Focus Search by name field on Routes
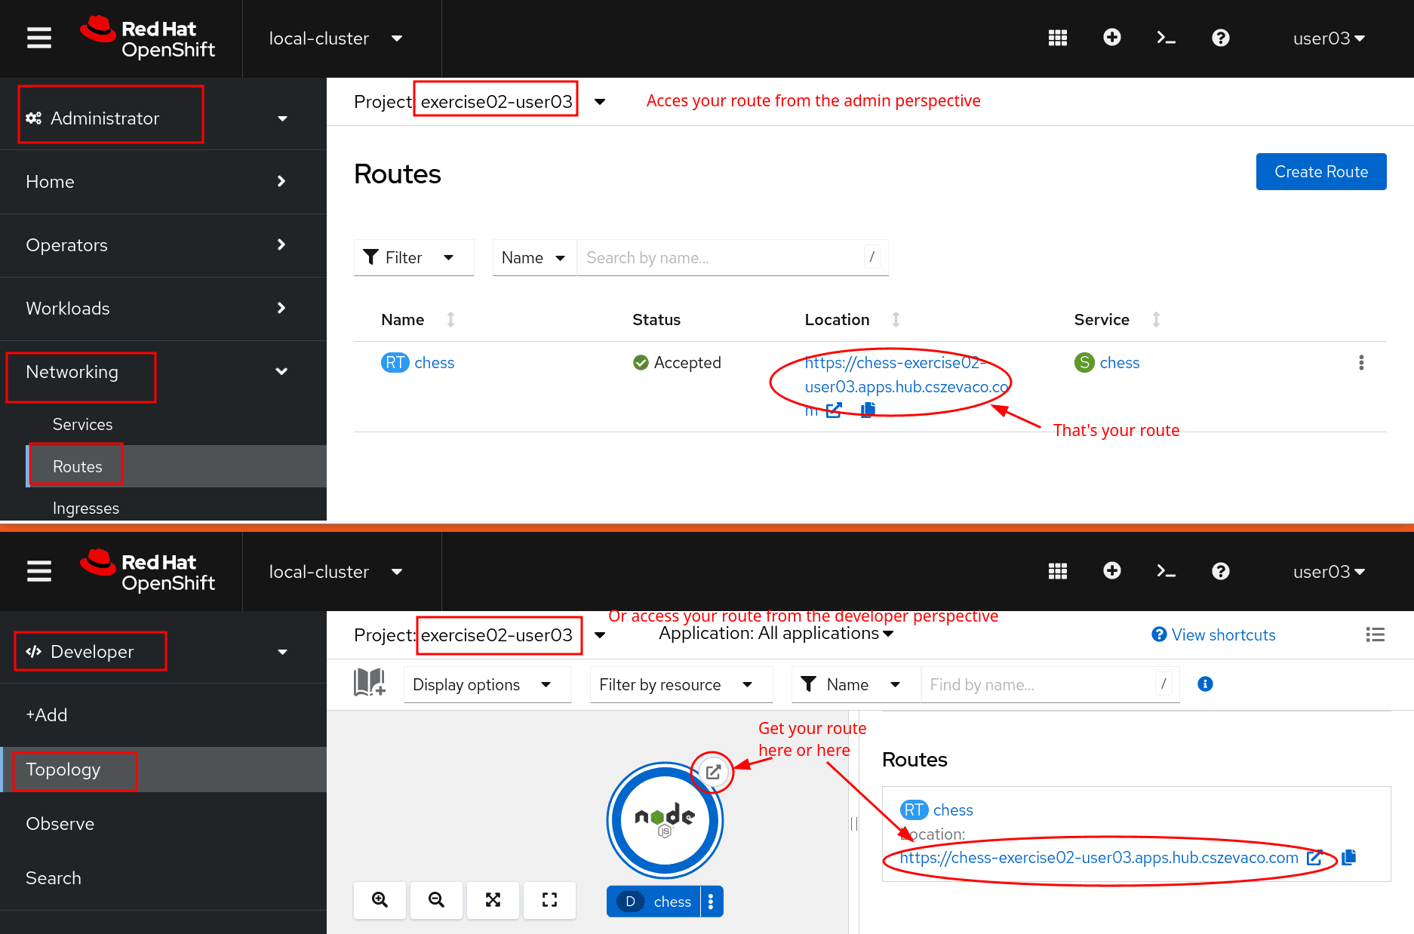 pos(733,258)
